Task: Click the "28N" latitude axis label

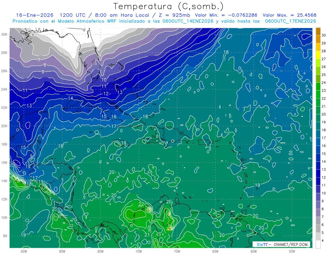Action: point(5,53)
